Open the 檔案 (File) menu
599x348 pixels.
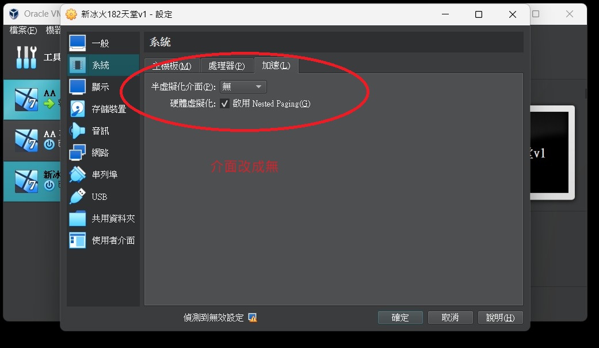tap(23, 30)
